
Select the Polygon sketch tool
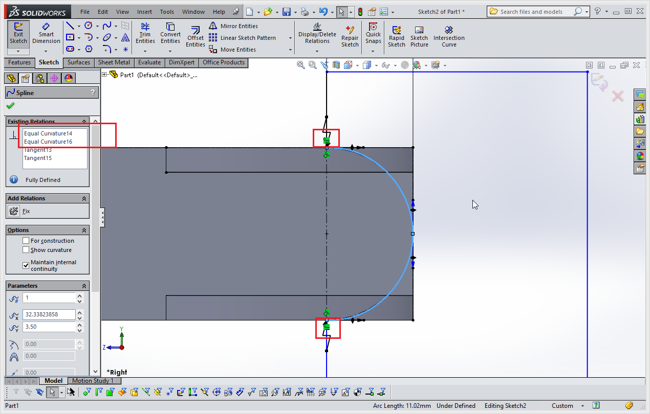(89, 49)
